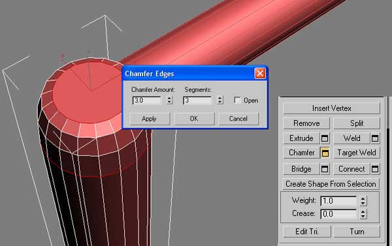Click the Chamfer Amount input field
This screenshot has width=392, height=246.
(147, 100)
